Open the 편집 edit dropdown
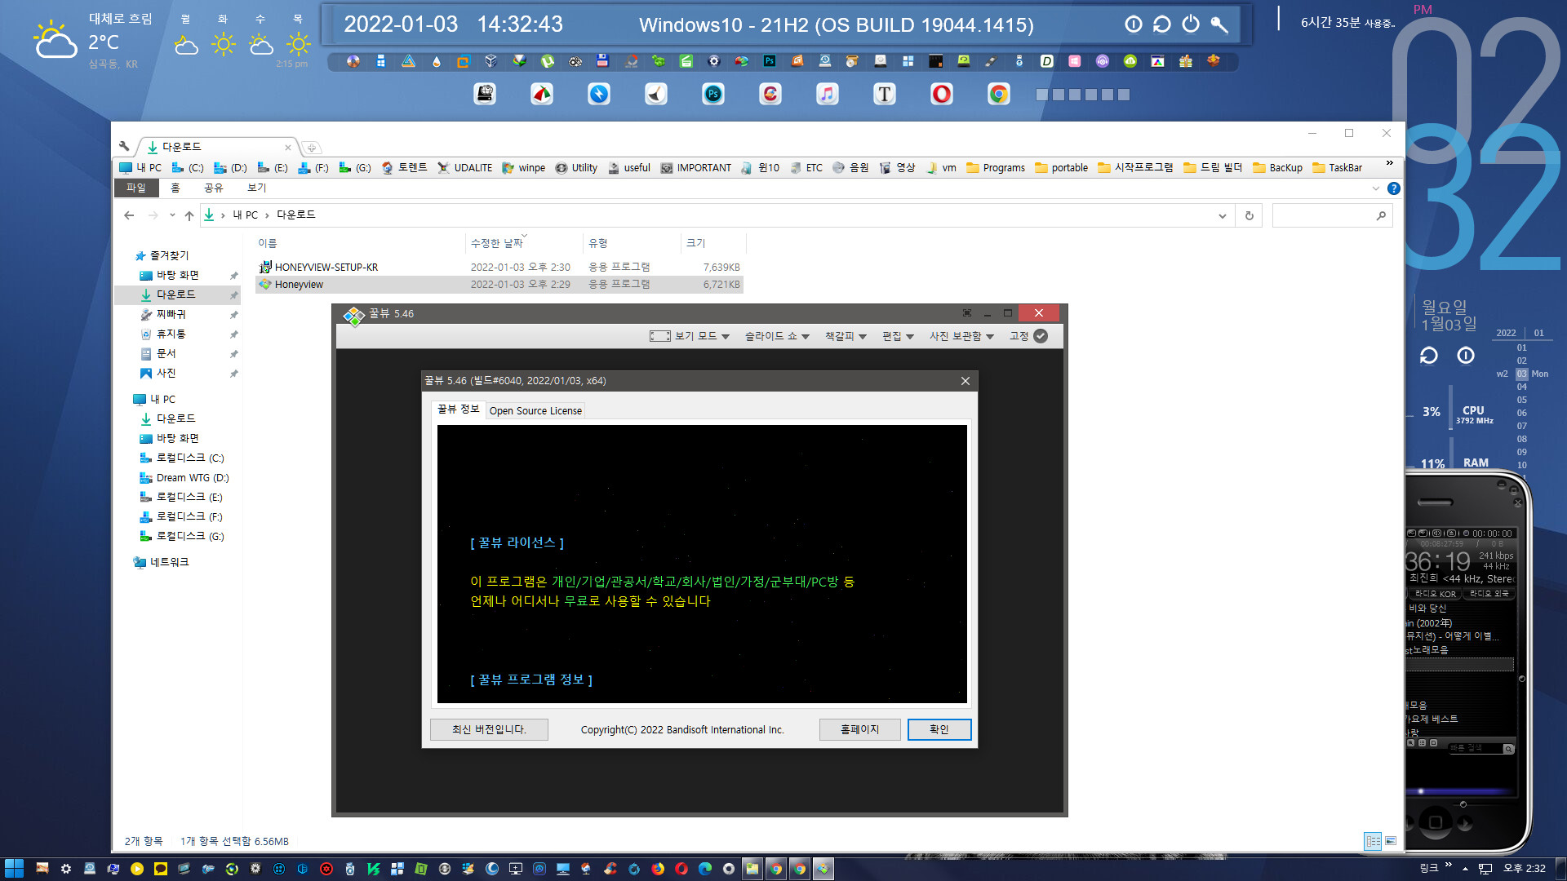Screen dimensions: 1567x881 pyautogui.click(x=898, y=336)
